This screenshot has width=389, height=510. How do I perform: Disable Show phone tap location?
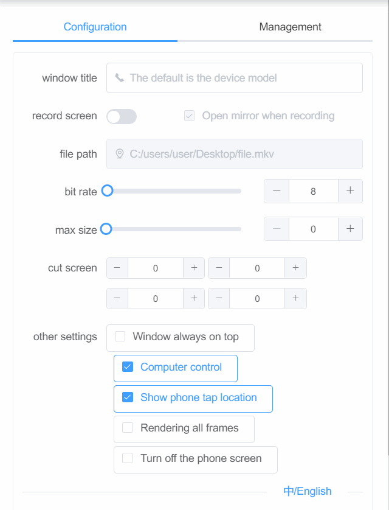click(127, 397)
